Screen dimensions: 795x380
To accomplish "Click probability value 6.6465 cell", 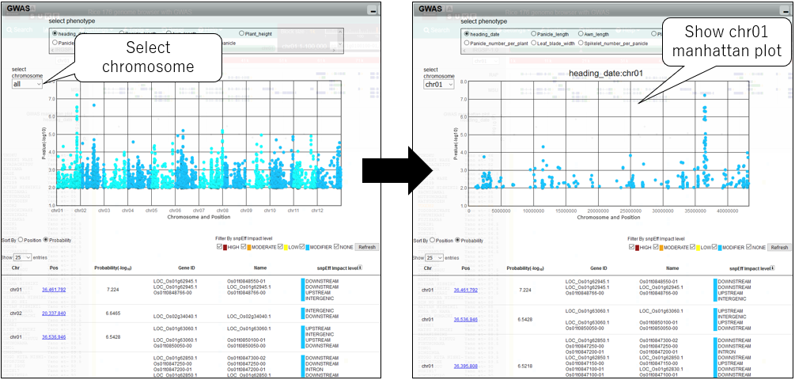I will (113, 313).
